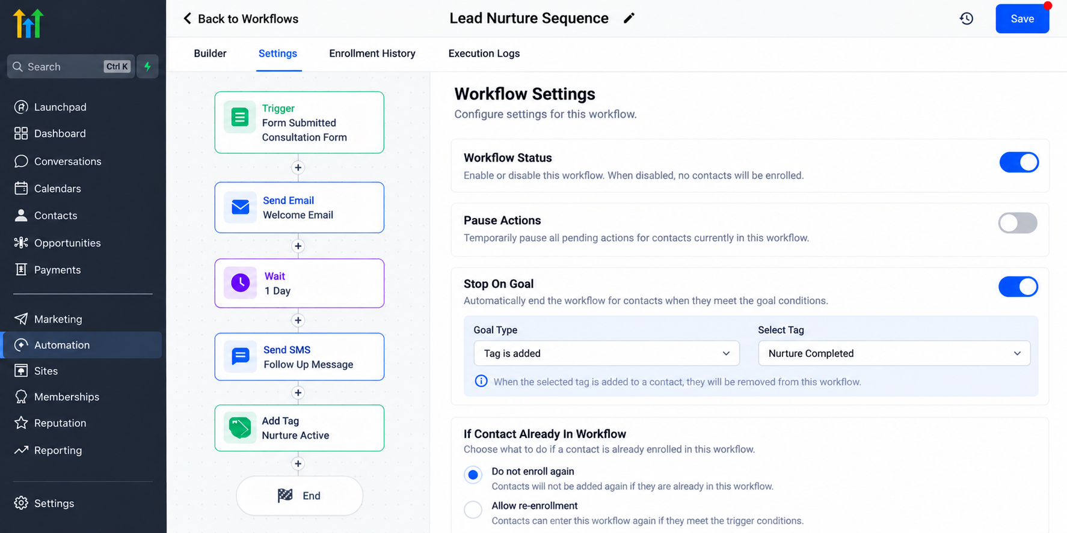This screenshot has width=1067, height=533.
Task: Click the info icon under Goal Type
Action: [x=481, y=381]
